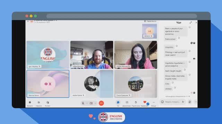This screenshot has width=222, height=124.
Task: Open the reactions heart icon
Action: (145, 102)
